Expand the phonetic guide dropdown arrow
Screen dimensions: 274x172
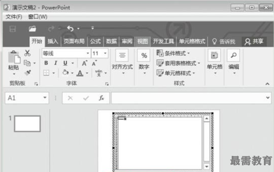106,73
